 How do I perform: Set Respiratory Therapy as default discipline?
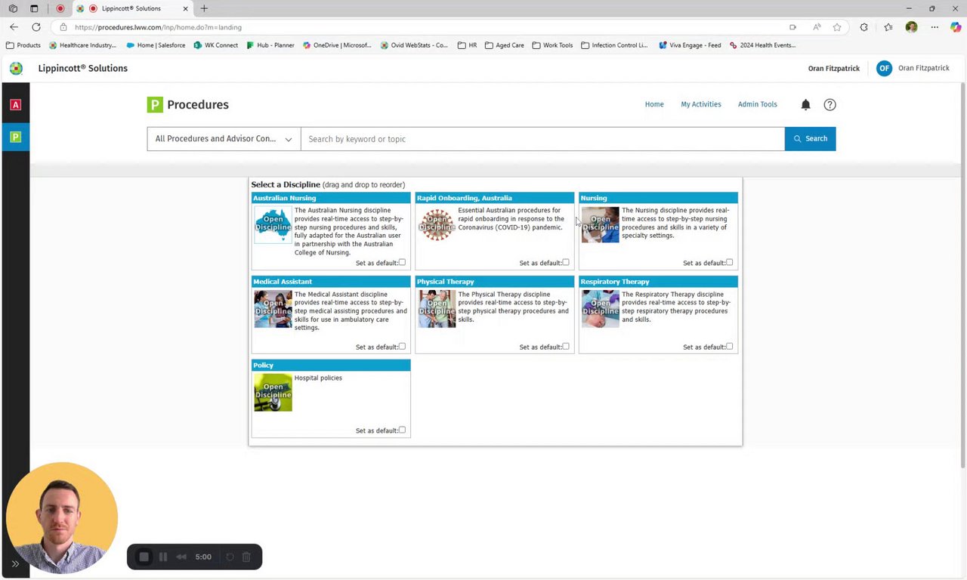pos(729,347)
